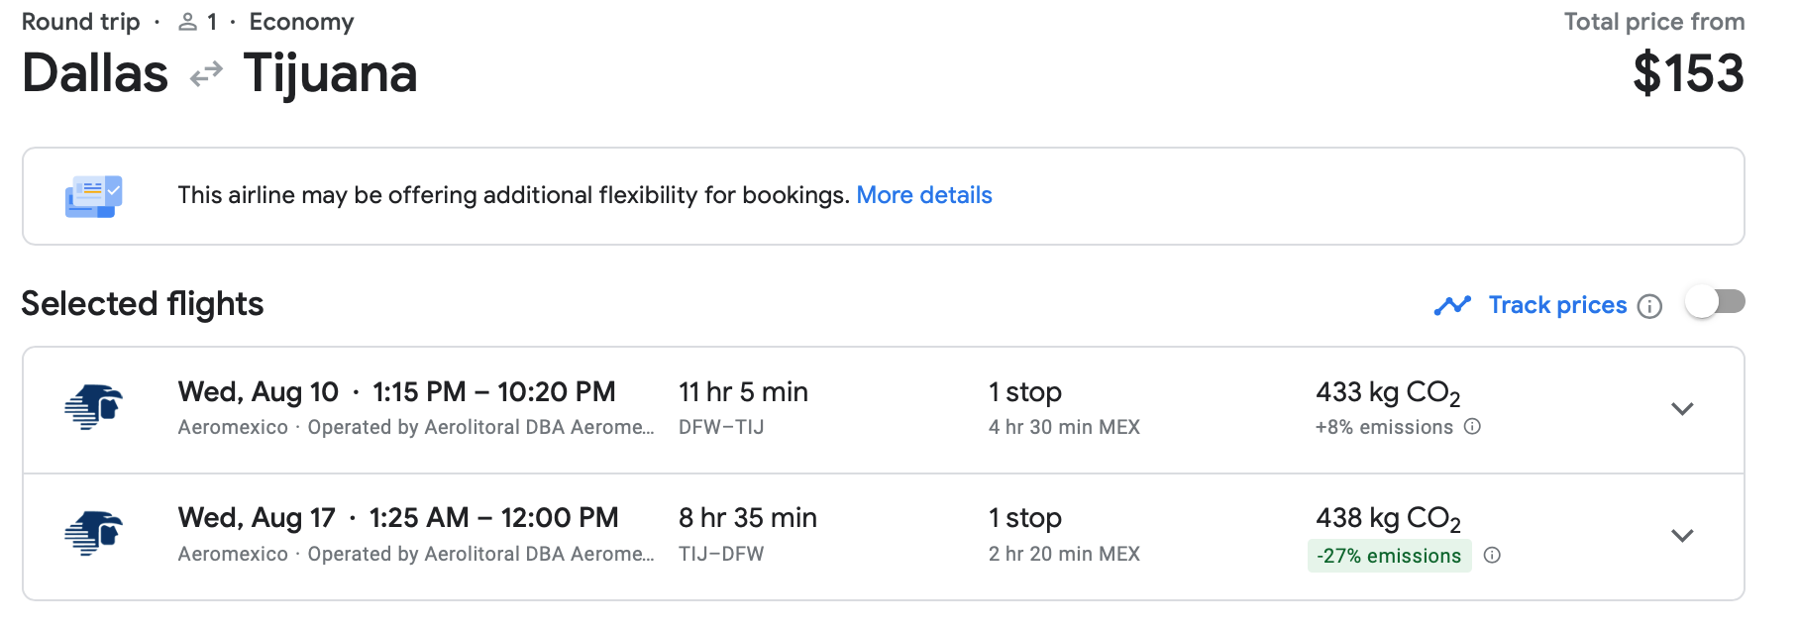The width and height of the screenshot is (1799, 632).
Task: Click the Track prices label
Action: (1557, 305)
